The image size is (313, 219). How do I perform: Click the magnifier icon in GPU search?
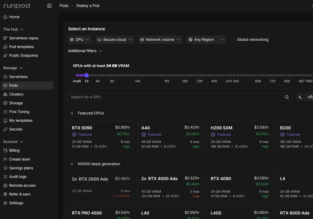point(287,97)
